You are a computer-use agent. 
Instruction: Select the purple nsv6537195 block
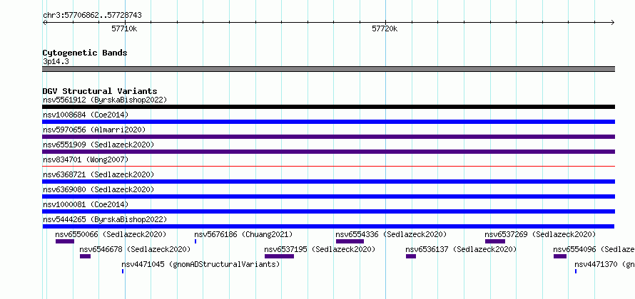click(279, 256)
